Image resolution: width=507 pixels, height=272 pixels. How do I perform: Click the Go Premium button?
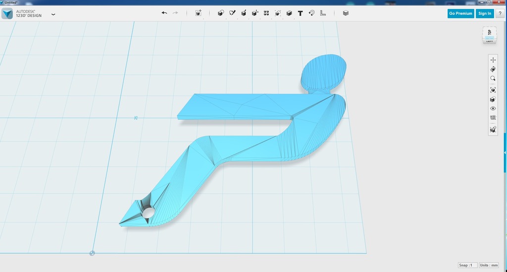(460, 13)
